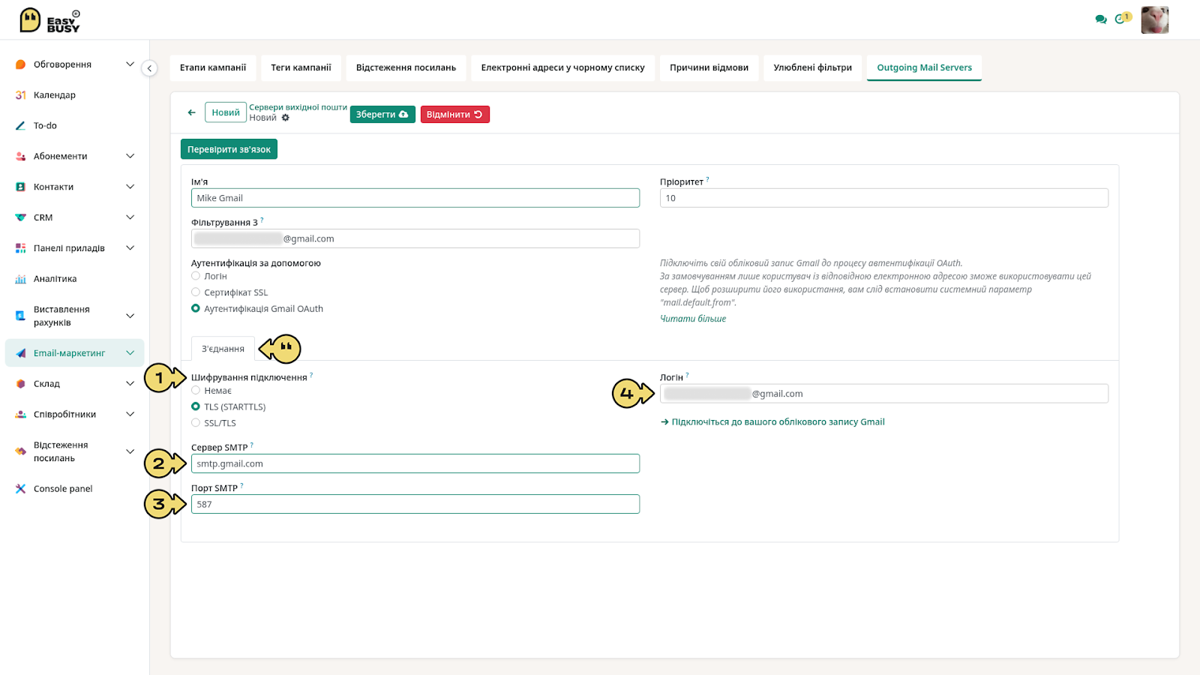The image size is (1200, 675).
Task: Click the Склад sidebar icon
Action: pyautogui.click(x=21, y=384)
